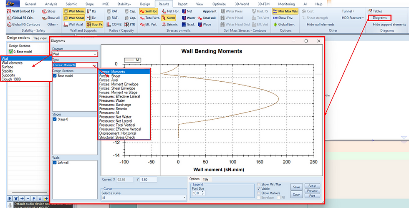Click the Setup button

pyautogui.click(x=312, y=186)
